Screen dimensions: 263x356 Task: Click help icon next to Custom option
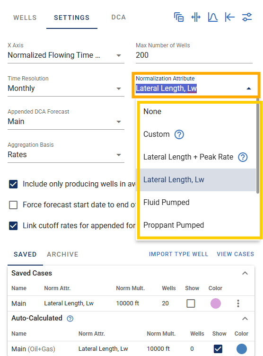[x=179, y=134]
